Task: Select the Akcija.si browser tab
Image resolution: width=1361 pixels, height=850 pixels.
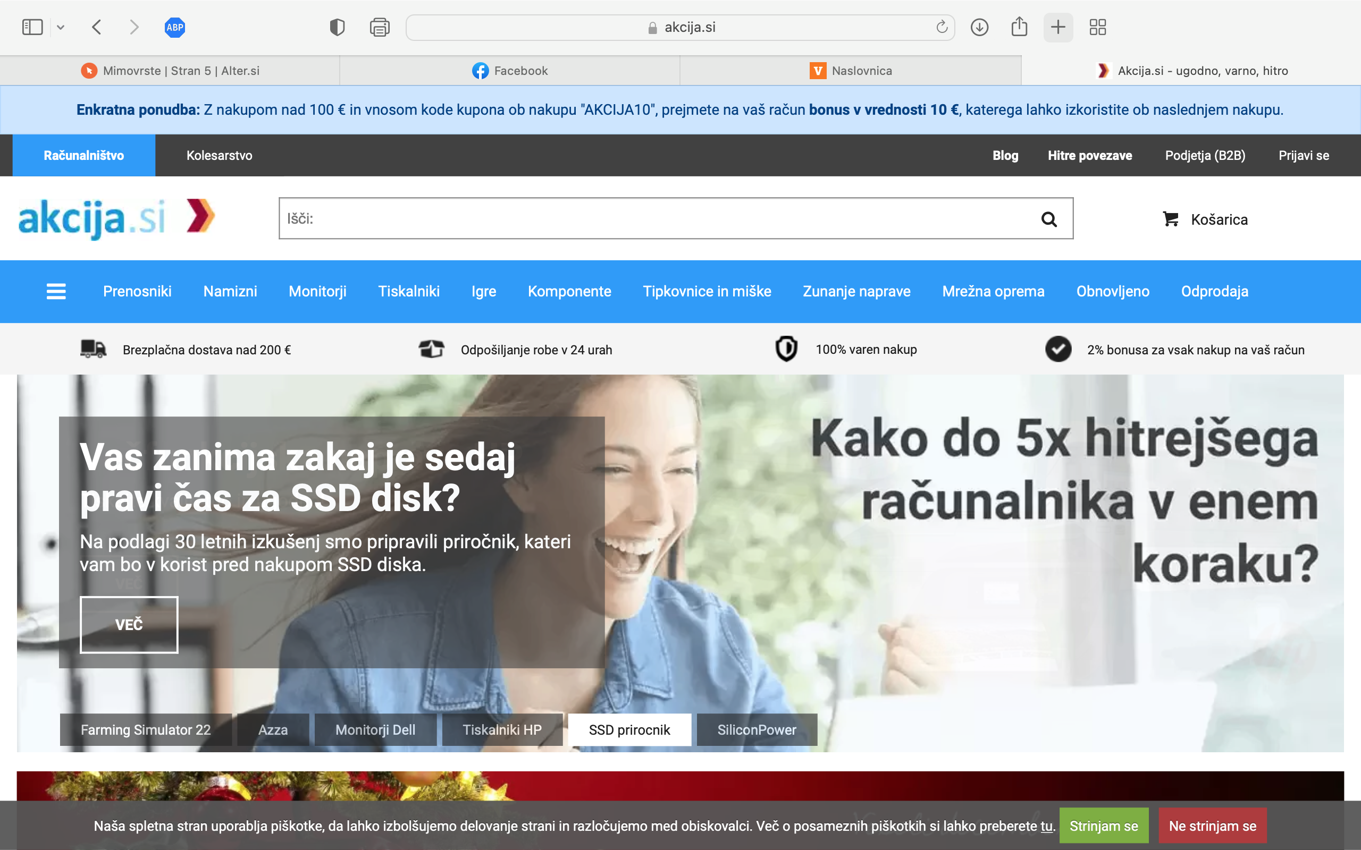Action: (x=1191, y=71)
